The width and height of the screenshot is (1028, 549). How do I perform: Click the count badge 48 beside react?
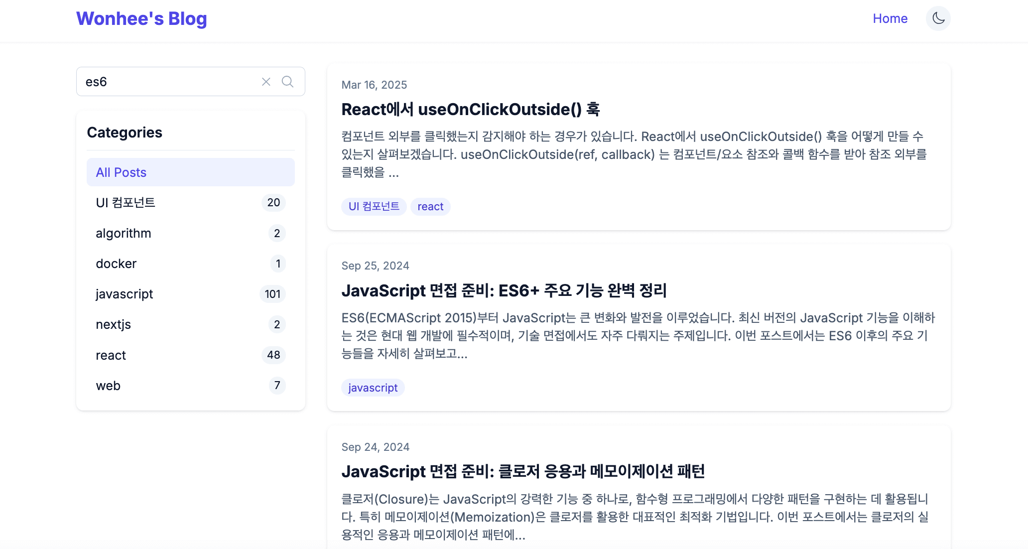click(273, 355)
